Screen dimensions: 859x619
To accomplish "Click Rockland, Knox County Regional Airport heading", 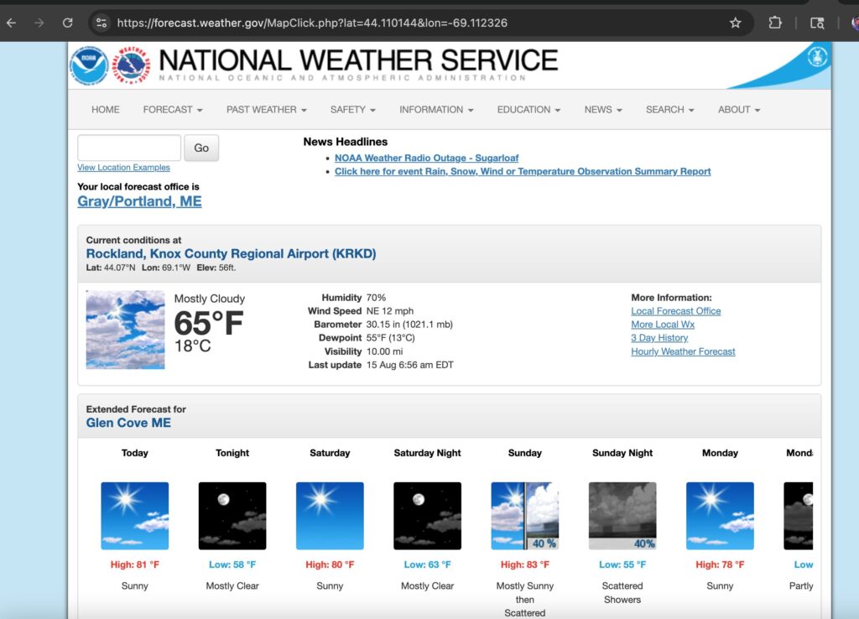I will point(231,253).
